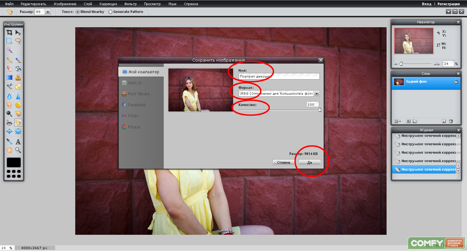467x251 pixels.
Task: Select the Sponge tool
Action: click(x=18, y=105)
